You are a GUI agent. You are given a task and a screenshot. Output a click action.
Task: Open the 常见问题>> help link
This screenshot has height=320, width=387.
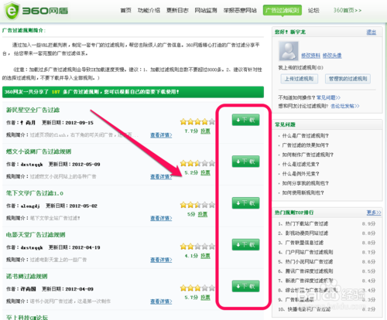(328, 97)
